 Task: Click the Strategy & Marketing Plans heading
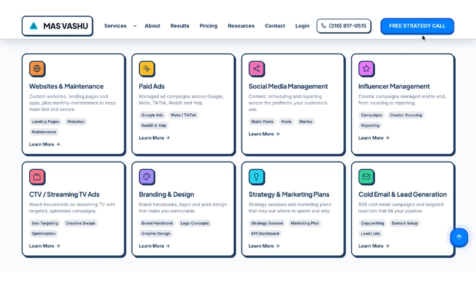pyautogui.click(x=289, y=194)
